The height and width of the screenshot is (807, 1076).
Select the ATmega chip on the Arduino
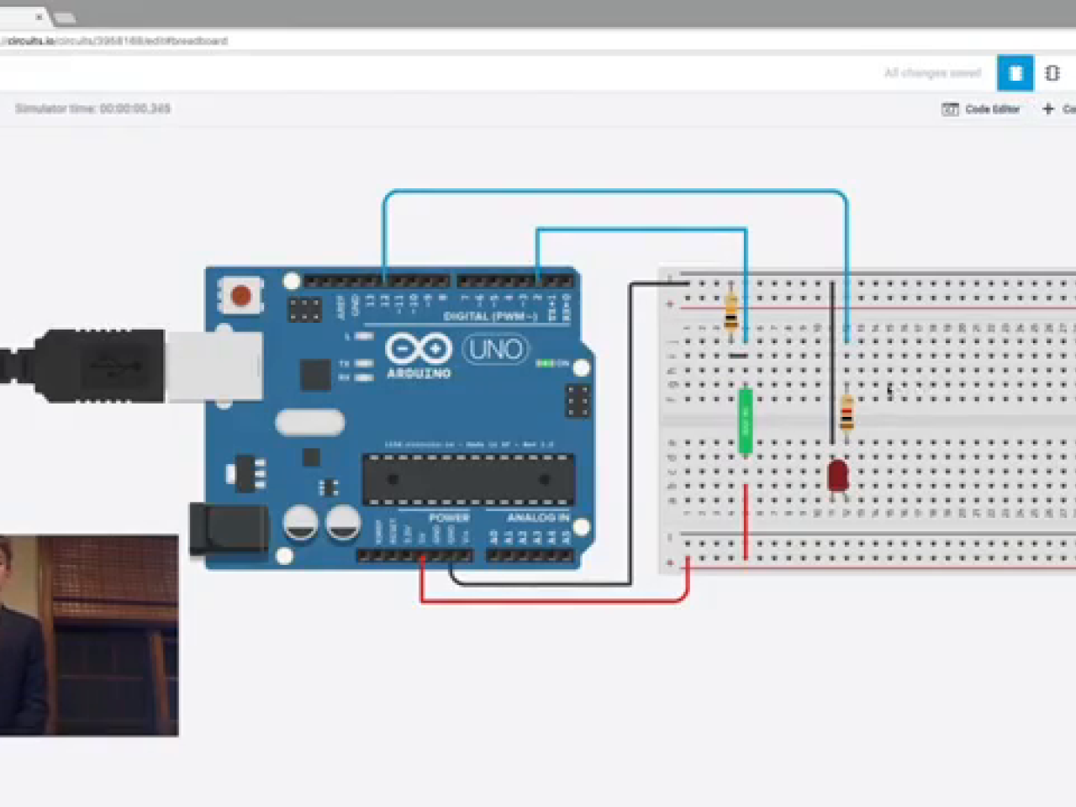(469, 480)
